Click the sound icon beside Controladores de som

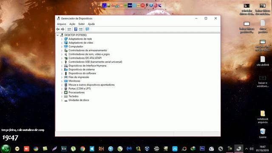[66, 54]
